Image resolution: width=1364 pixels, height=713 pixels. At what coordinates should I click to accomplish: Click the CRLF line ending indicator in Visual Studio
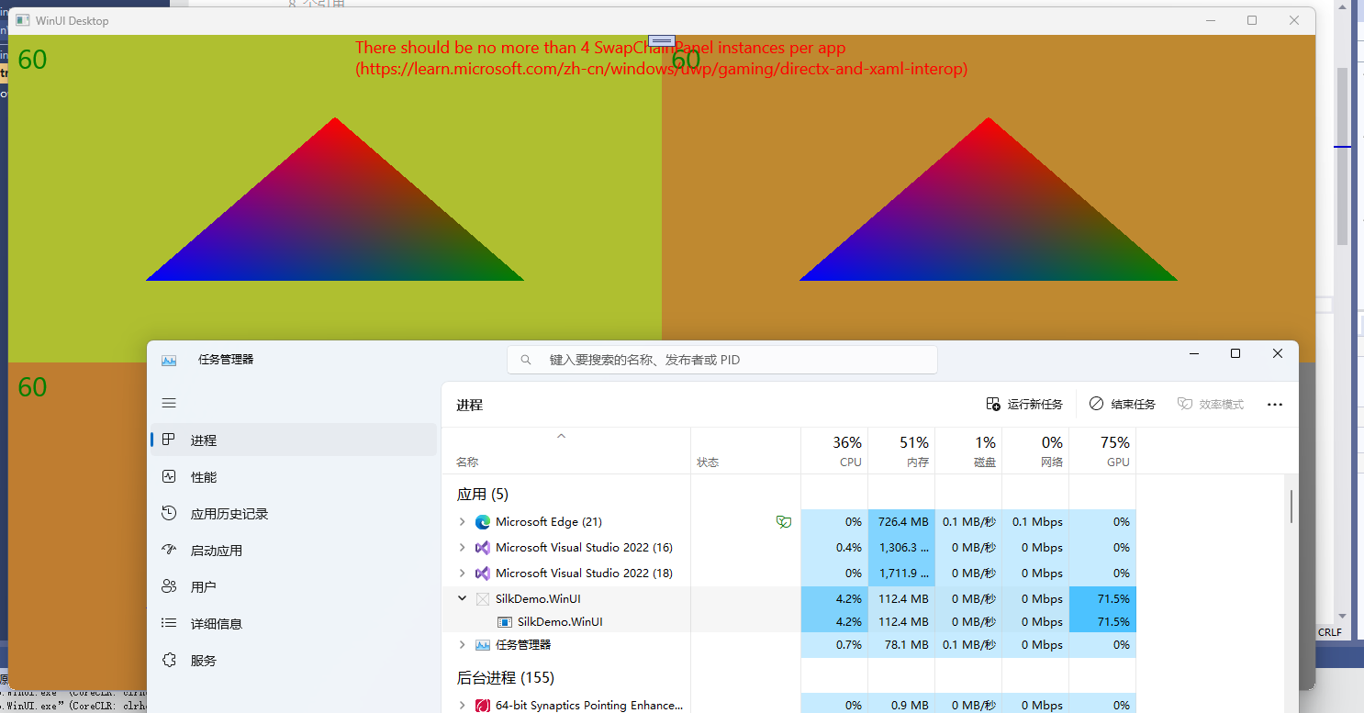tap(1330, 632)
